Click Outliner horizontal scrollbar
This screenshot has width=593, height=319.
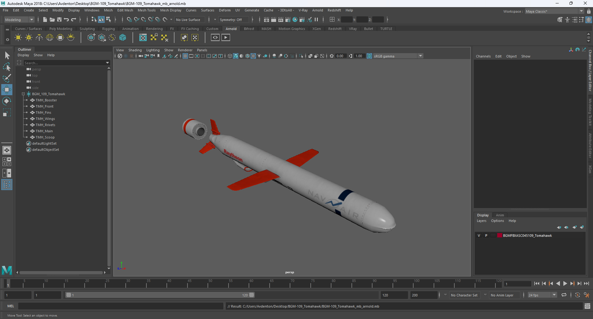coord(61,273)
